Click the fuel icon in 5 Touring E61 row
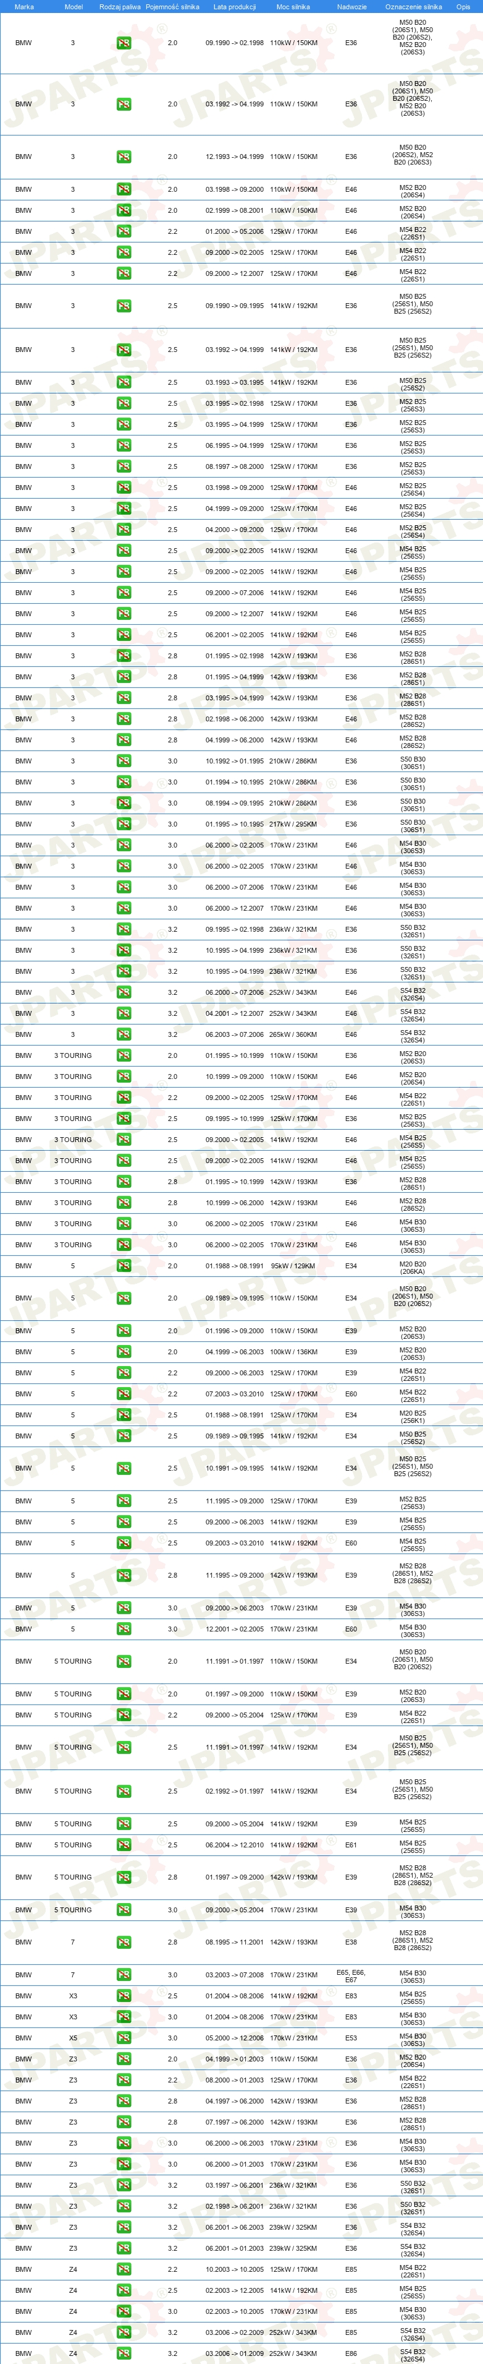Image resolution: width=483 pixels, height=2364 pixels. pyautogui.click(x=124, y=1844)
